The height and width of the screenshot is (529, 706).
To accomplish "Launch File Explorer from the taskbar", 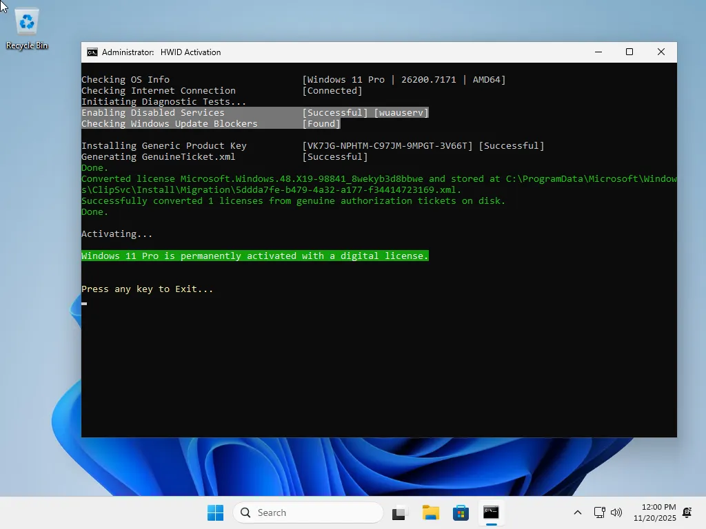I will pos(430,512).
